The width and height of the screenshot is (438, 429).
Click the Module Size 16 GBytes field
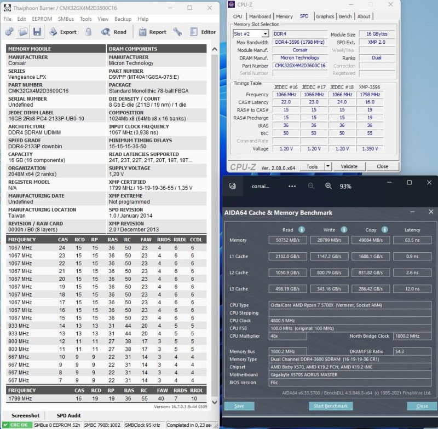coord(377,34)
